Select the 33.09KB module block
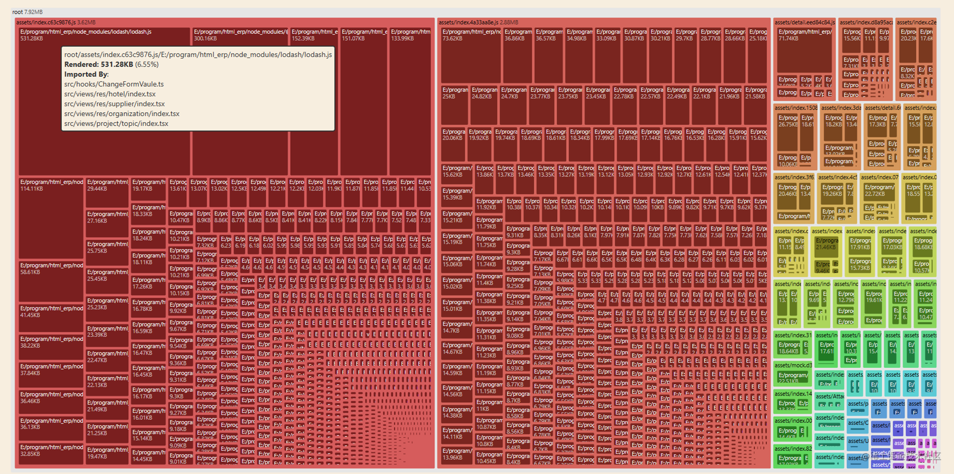 coord(608,55)
